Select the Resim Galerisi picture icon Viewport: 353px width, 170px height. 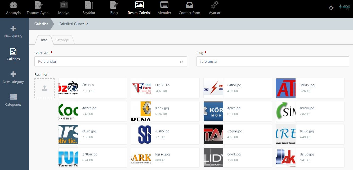[x=139, y=5]
